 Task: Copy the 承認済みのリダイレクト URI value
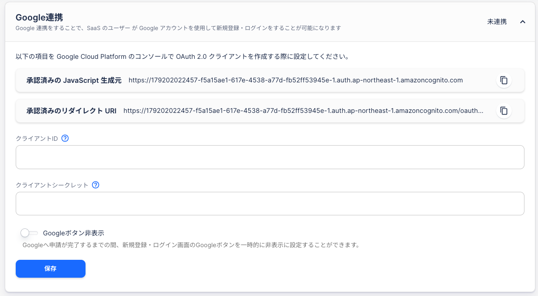(x=504, y=111)
